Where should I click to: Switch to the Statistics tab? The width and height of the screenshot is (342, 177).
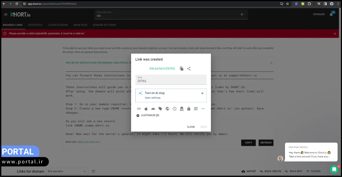tap(35, 25)
